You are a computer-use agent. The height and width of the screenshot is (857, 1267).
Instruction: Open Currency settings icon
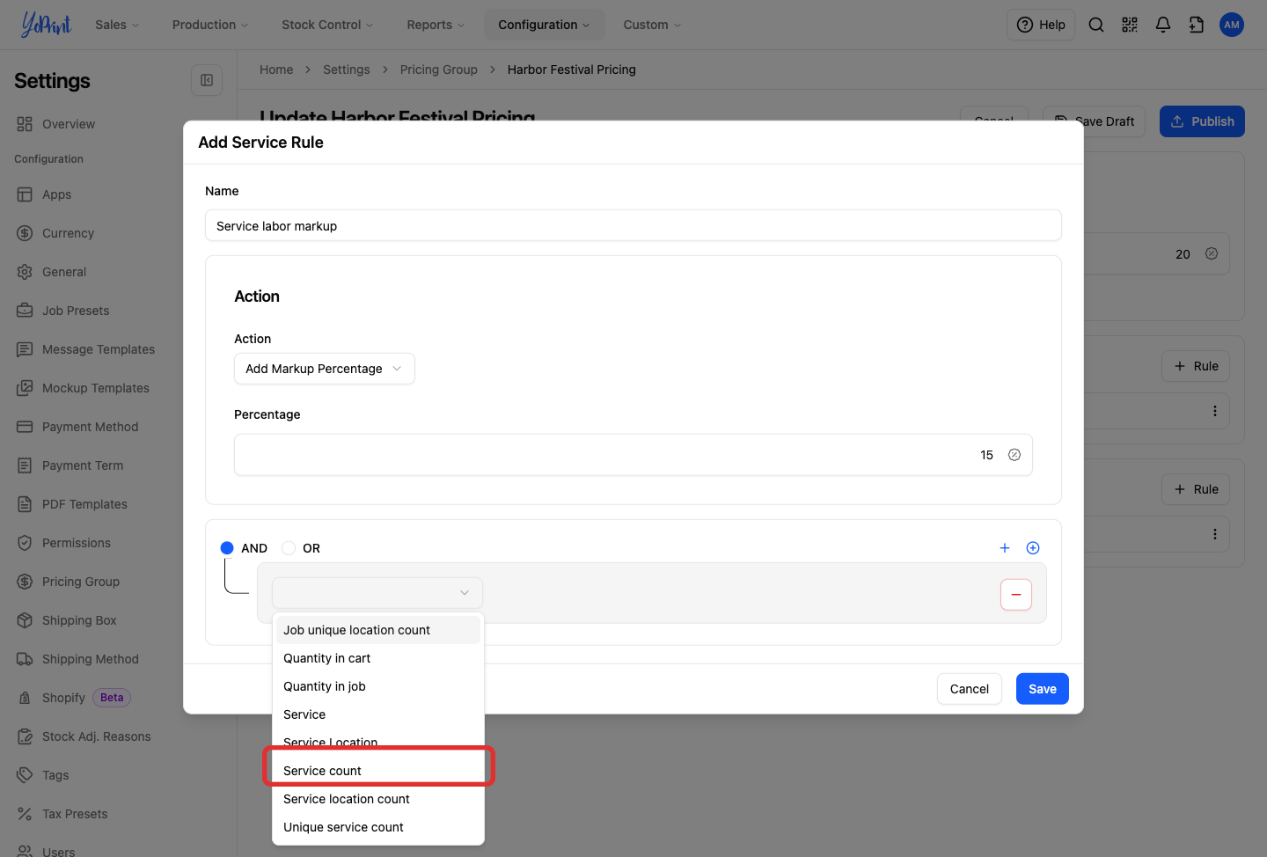tap(25, 233)
